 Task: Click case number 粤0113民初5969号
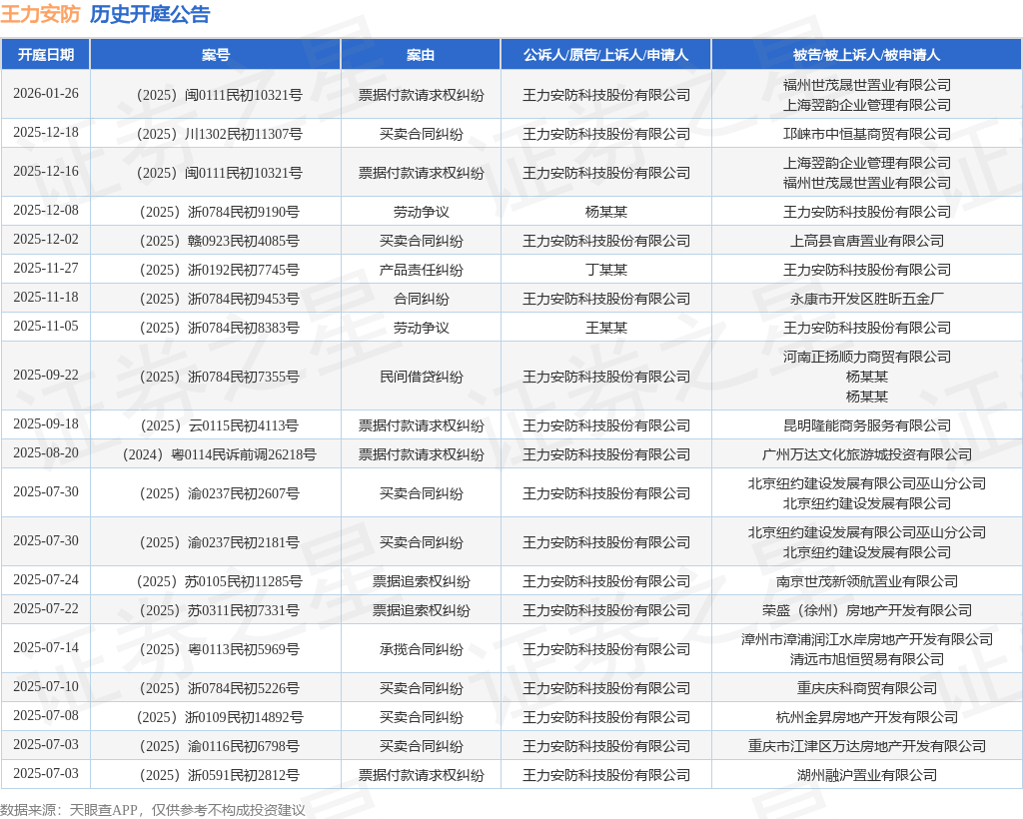[219, 649]
